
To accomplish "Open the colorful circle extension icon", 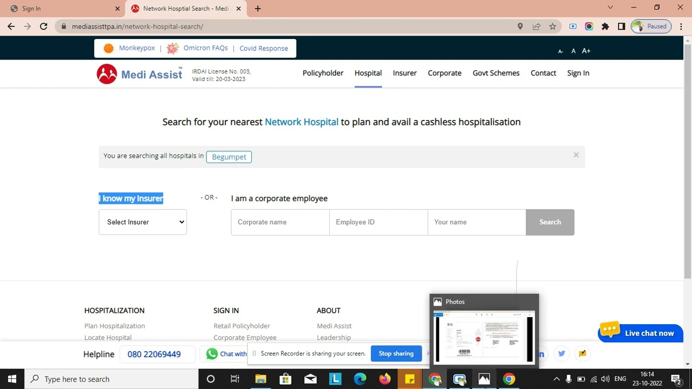I will point(589,26).
